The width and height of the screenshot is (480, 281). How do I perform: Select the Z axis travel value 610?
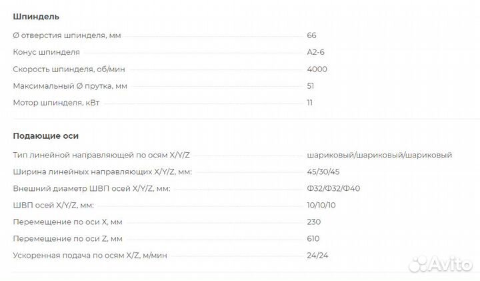[313, 238]
